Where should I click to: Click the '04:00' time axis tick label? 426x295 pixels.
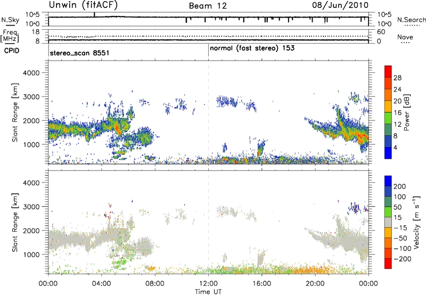pos(101,284)
